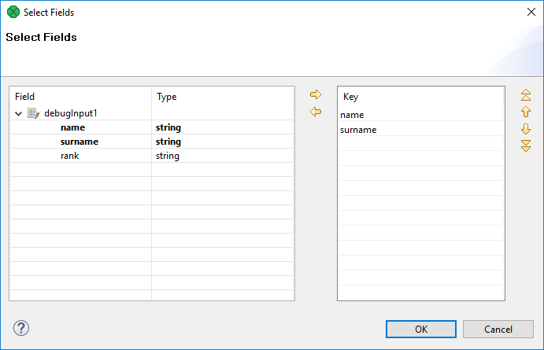Image resolution: width=544 pixels, height=350 pixels.
Task: Move selected key to the top
Action: point(526,95)
